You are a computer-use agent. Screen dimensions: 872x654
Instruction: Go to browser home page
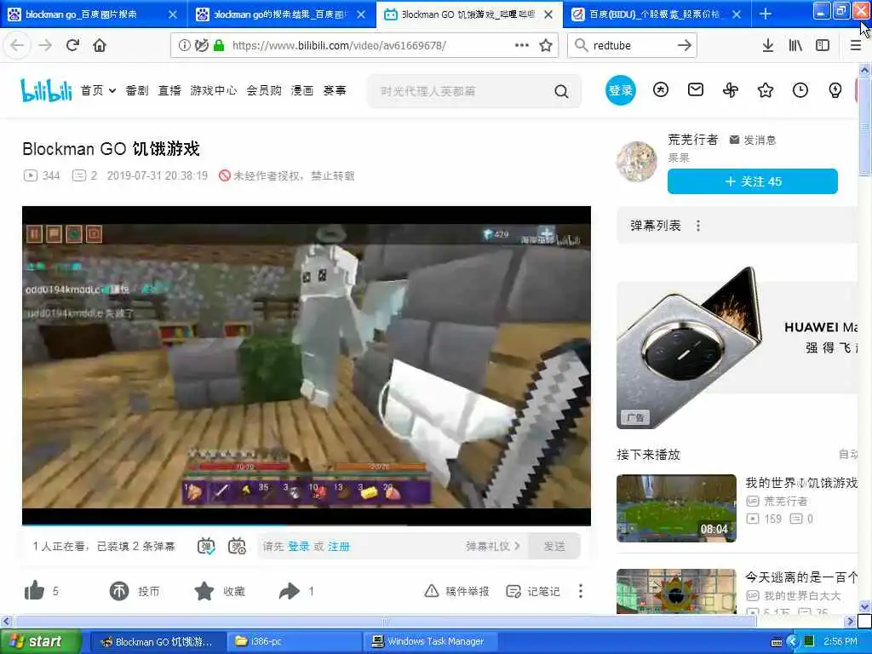point(100,45)
